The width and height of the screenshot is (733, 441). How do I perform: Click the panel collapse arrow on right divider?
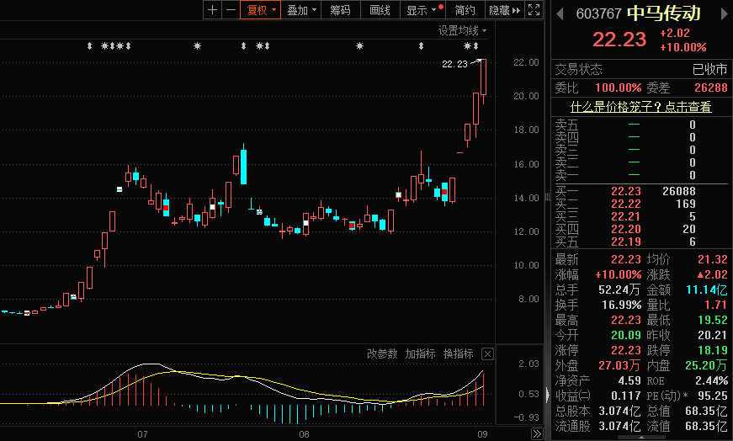[549, 394]
